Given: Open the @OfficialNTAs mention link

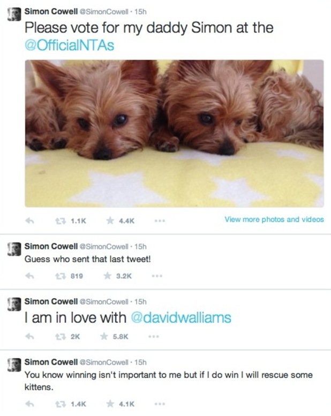Looking at the screenshot, I should tap(69, 45).
